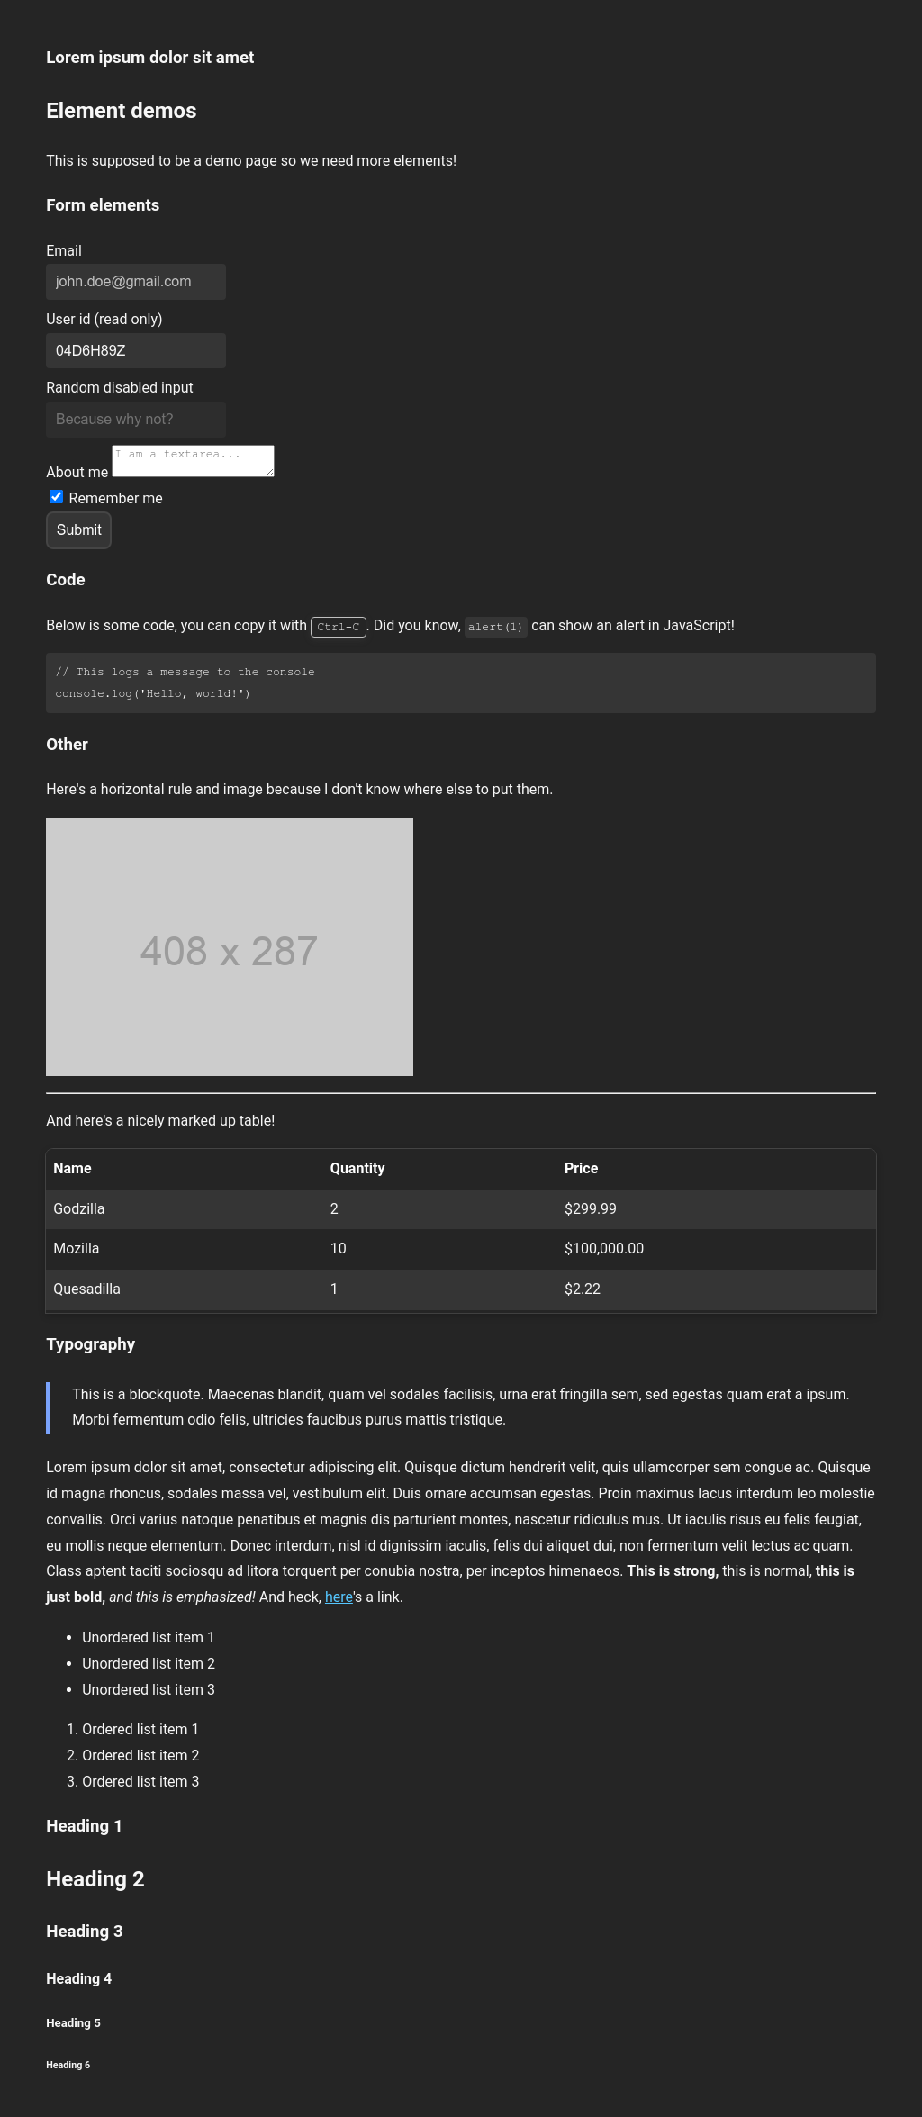Select the Price column header

click(581, 1168)
